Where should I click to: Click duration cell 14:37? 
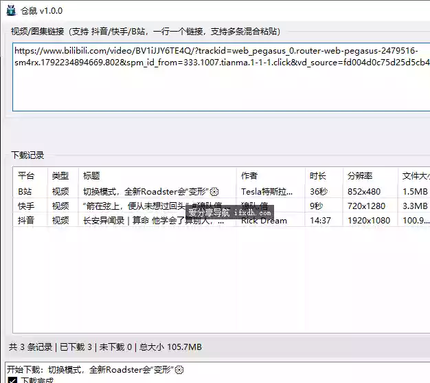[320, 220]
